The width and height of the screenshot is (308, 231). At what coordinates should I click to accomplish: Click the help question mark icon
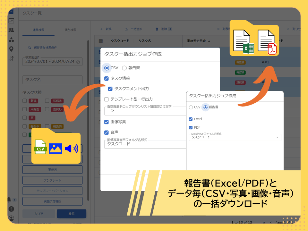click(x=12, y=209)
